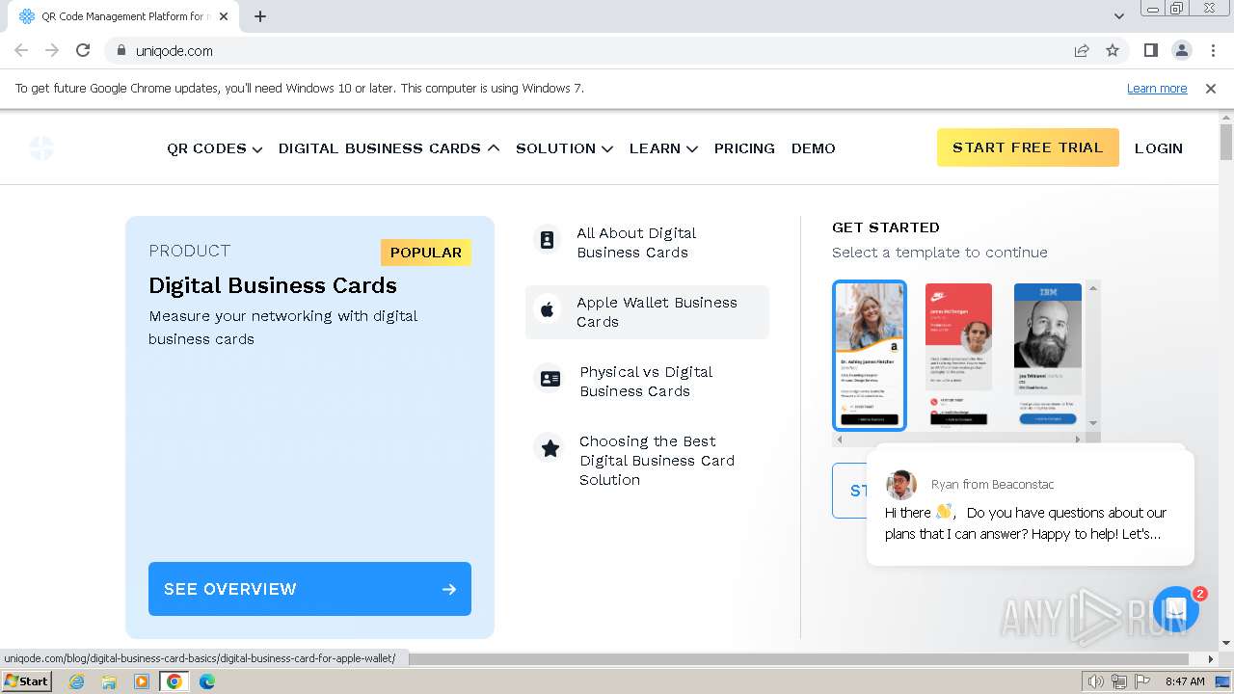Open the chat launcher bubble
The image size is (1234, 694).
1175,608
